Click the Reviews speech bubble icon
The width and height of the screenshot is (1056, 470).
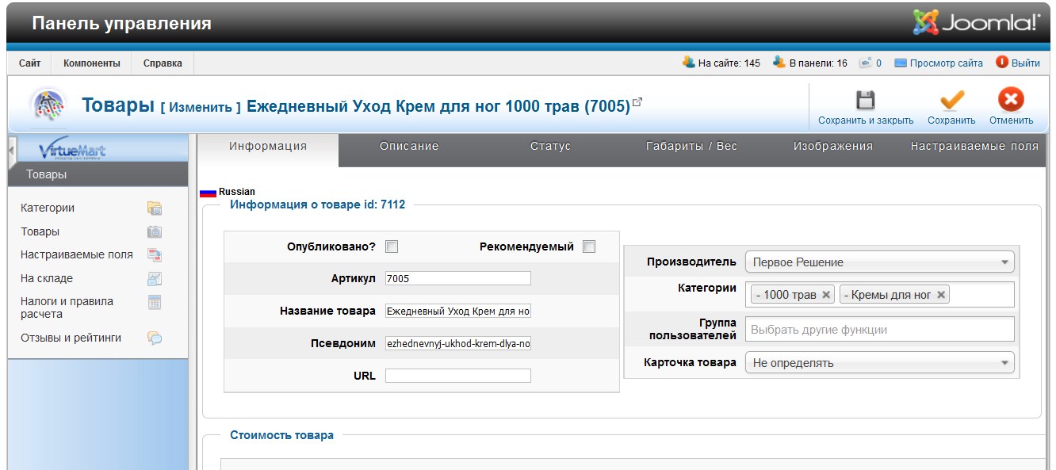(x=155, y=338)
